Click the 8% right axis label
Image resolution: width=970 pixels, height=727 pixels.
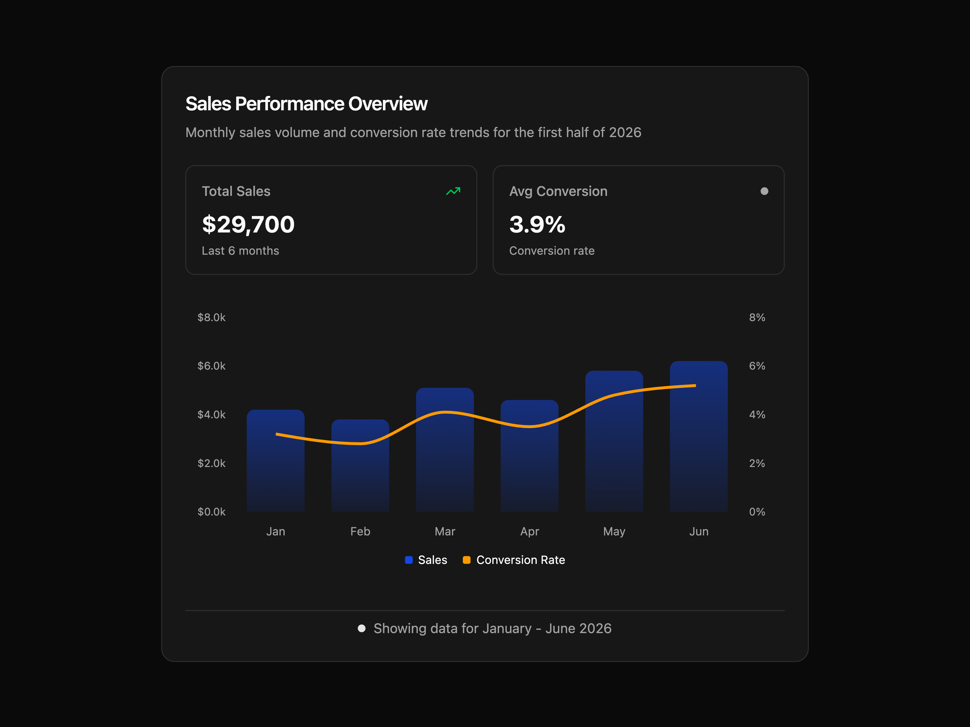[757, 317]
